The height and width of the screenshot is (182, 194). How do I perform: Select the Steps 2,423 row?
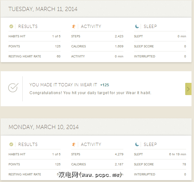point(97,36)
